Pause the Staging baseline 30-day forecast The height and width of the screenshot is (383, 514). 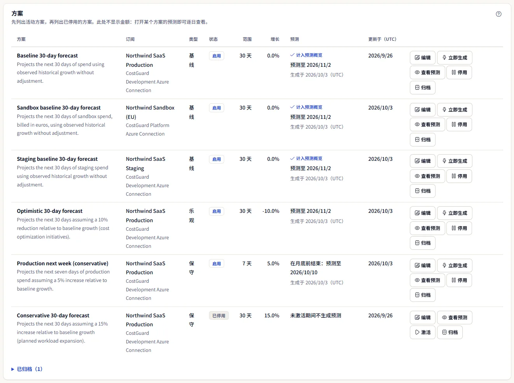[x=459, y=176]
